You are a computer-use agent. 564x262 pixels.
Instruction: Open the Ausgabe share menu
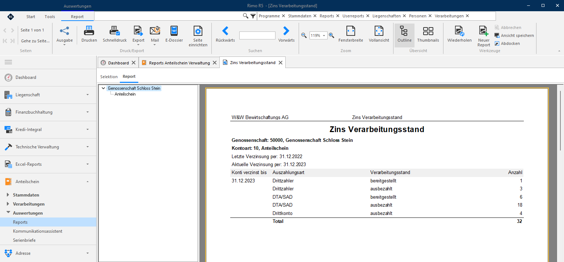[x=64, y=35]
